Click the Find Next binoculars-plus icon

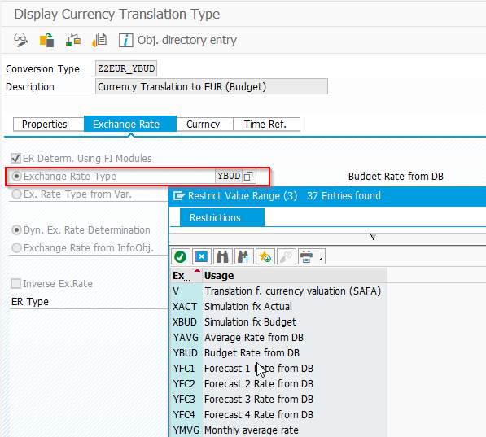tap(243, 256)
